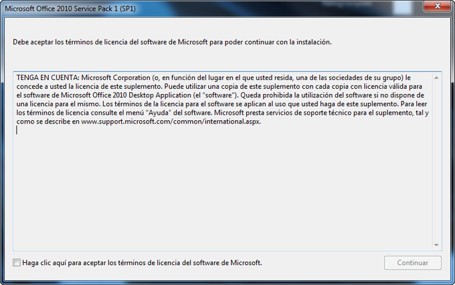This screenshot has width=455, height=285.
Task: Check the accept Microsoft license terms checkbox
Action: click(17, 262)
